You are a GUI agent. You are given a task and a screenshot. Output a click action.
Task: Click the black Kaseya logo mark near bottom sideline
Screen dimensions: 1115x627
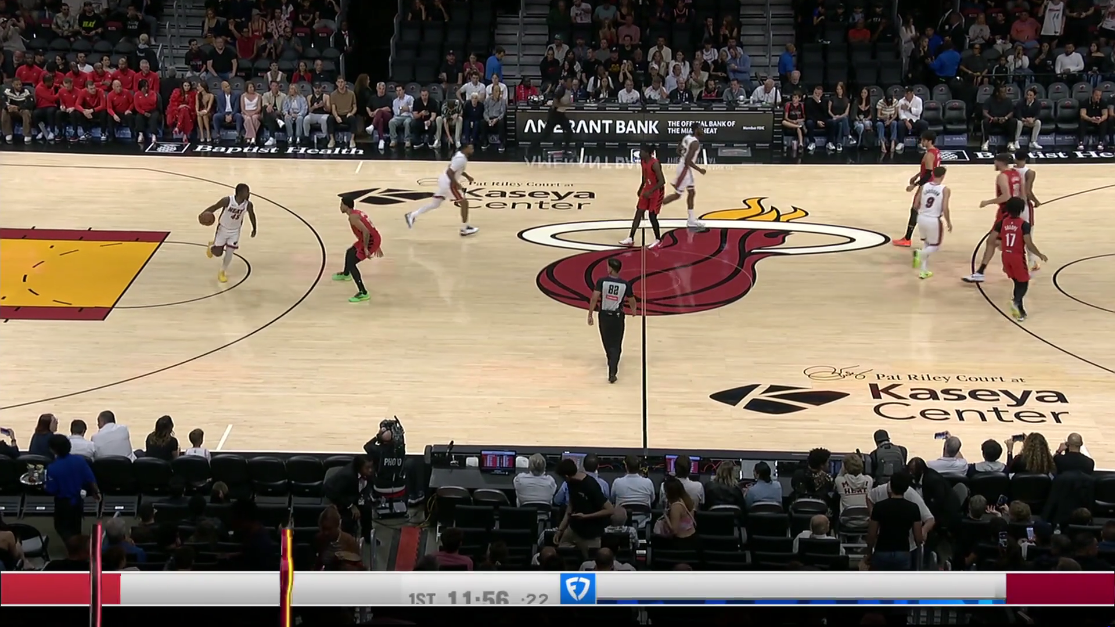[x=778, y=398]
